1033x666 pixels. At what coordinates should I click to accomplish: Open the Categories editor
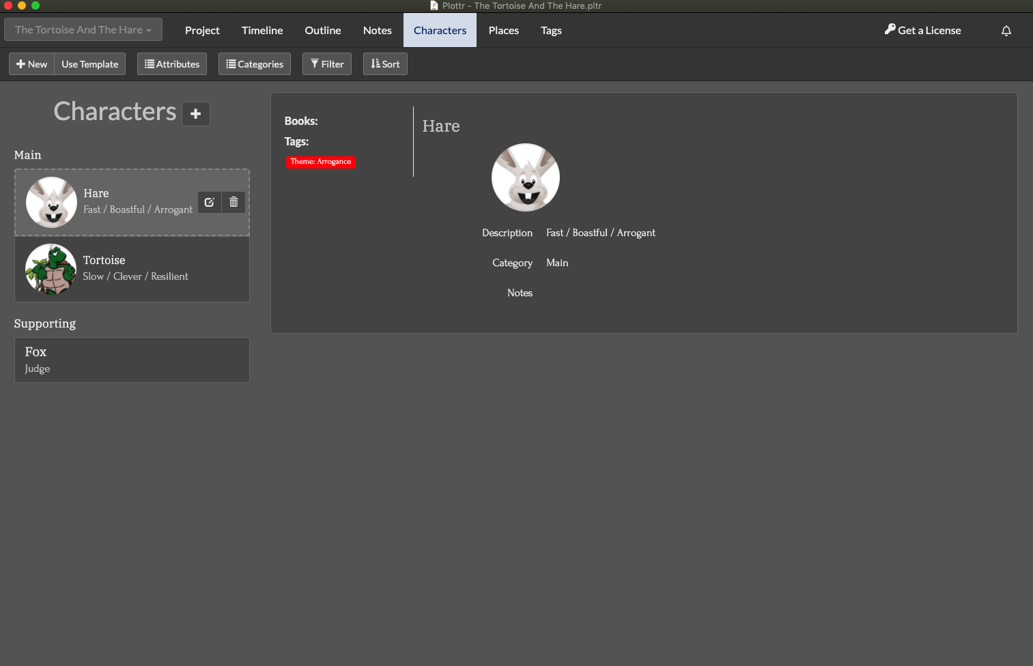255,64
